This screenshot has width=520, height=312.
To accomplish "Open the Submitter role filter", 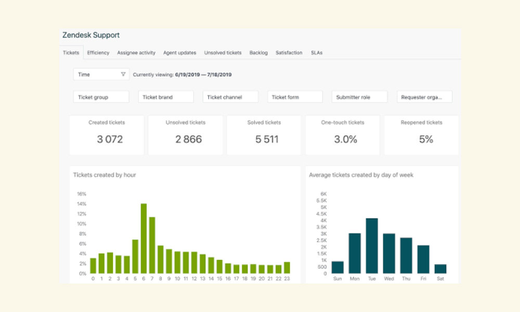I will [x=359, y=97].
